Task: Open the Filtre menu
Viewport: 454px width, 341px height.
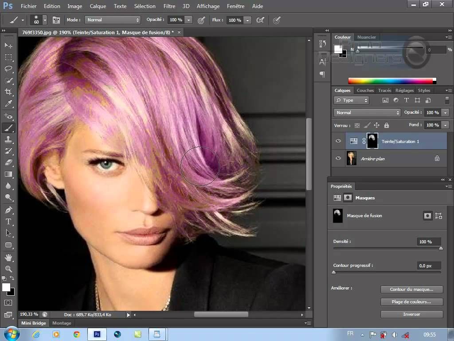Action: click(x=169, y=6)
